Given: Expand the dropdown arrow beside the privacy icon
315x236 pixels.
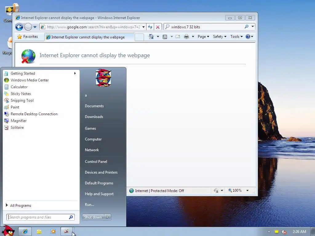Looking at the screenshot, I should 222,191.
